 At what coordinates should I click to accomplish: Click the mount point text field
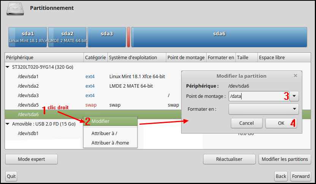[x=258, y=96]
